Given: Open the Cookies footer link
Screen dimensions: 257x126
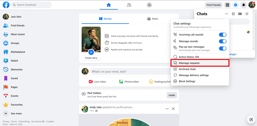Looking at the screenshot, I should pyautogui.click(x=50, y=121).
